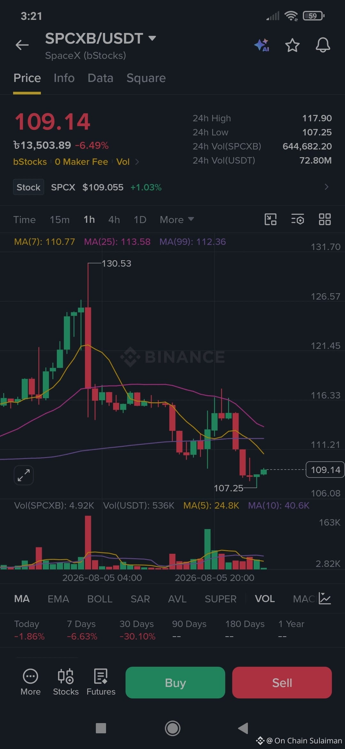Tap the current price marker 109.14 on axis

(325, 470)
